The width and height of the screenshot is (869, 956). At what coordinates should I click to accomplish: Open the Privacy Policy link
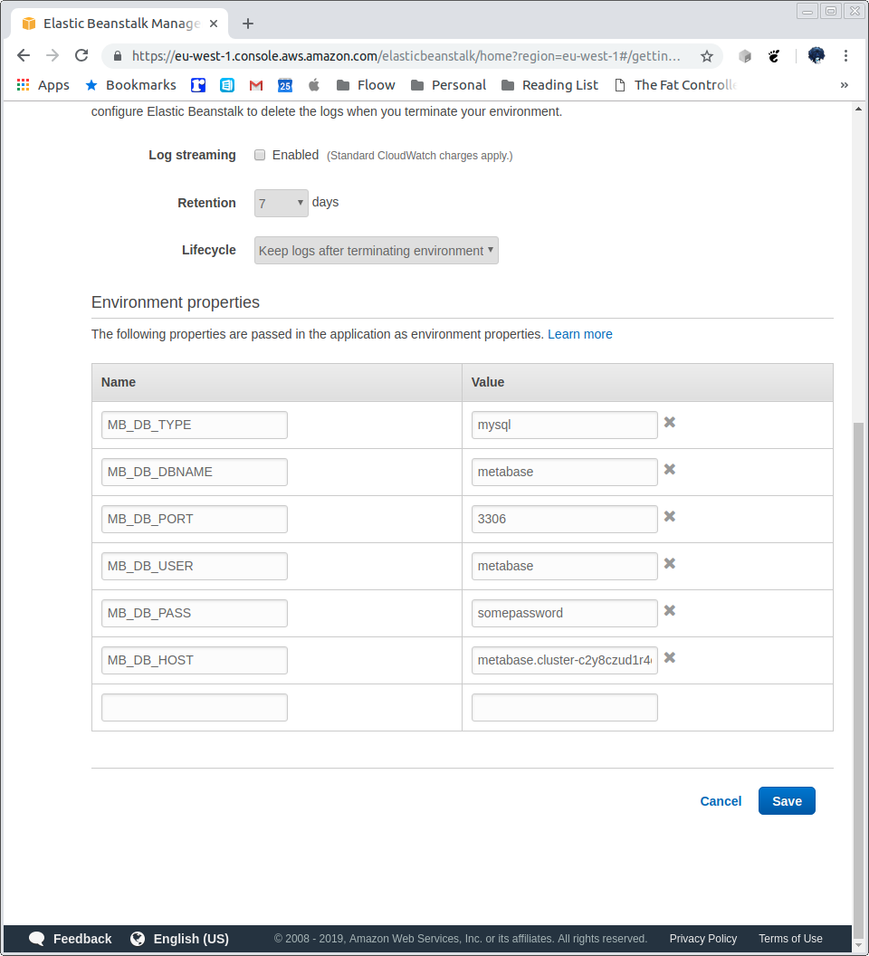click(703, 938)
